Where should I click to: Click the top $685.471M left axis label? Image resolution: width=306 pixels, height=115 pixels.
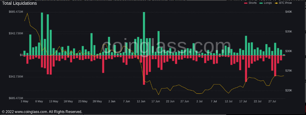(x=16, y=12)
